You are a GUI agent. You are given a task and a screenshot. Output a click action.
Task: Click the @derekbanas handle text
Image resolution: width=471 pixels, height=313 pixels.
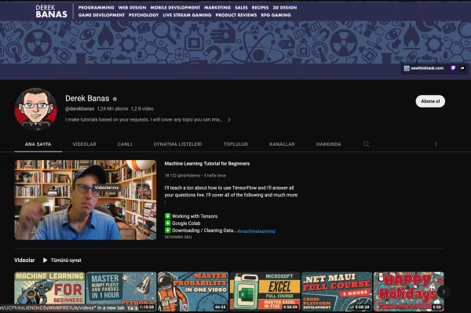(x=79, y=109)
